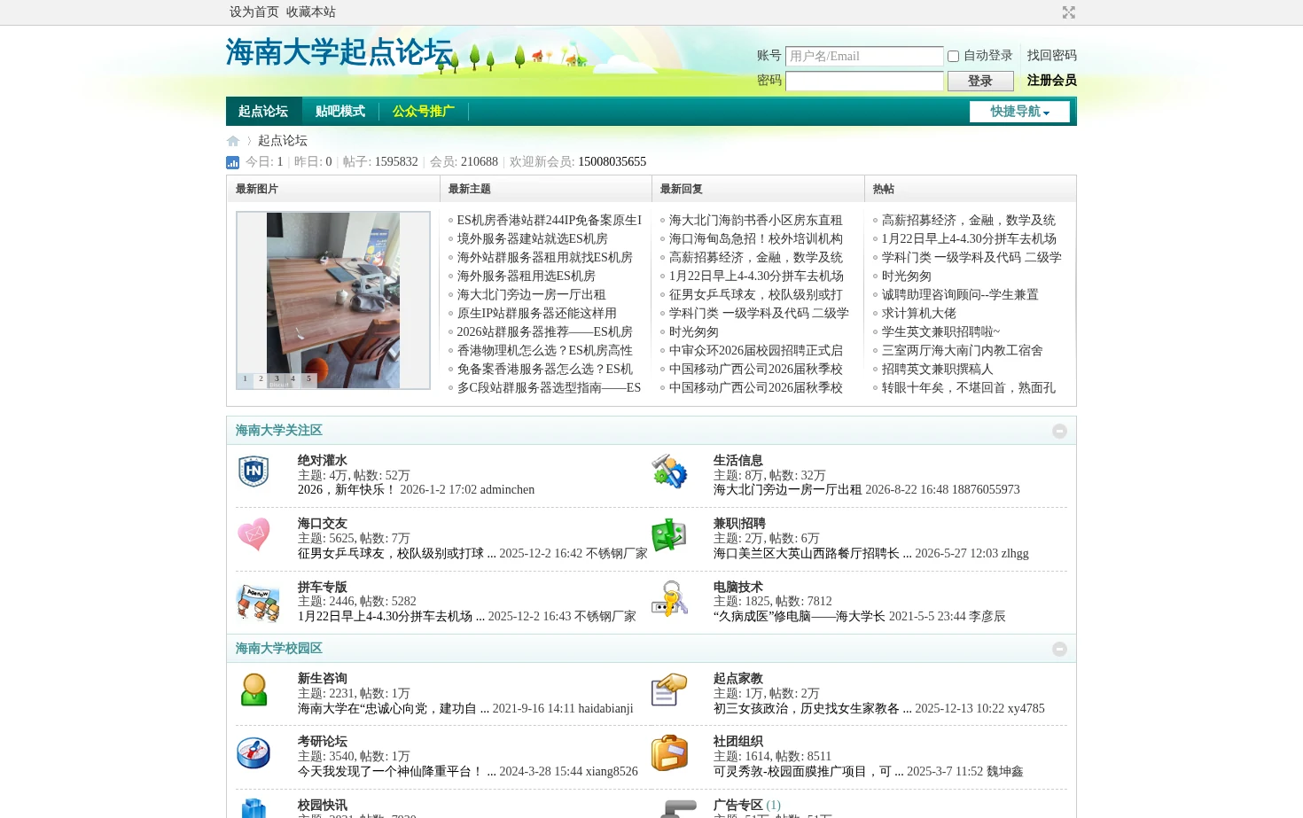Open the 公众号推广 nav item
1303x818 pixels.
coord(424,111)
